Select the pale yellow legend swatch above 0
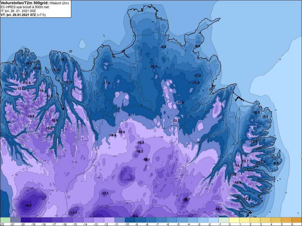The height and width of the screenshot is (226, 302). pos(234,220)
